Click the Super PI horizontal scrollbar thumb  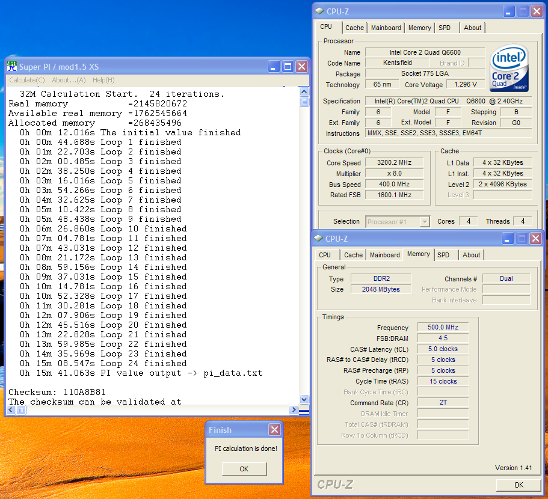pos(21,409)
